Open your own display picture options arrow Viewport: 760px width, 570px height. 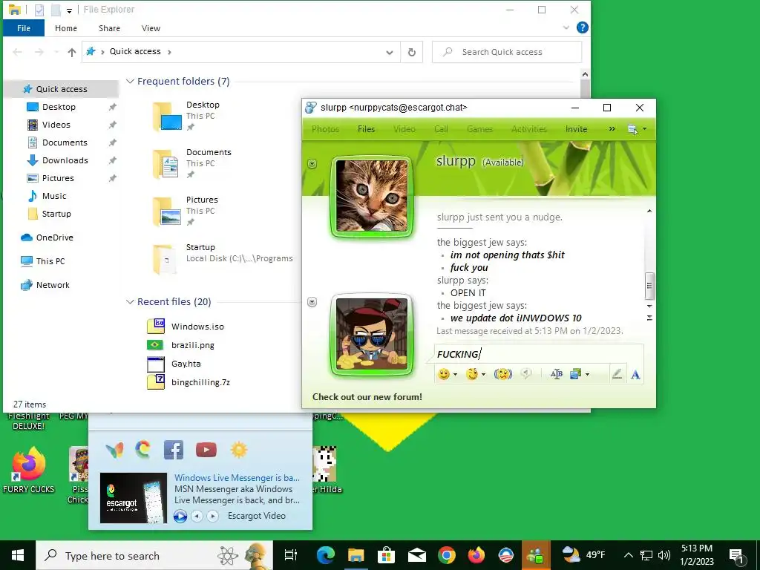[x=312, y=302]
